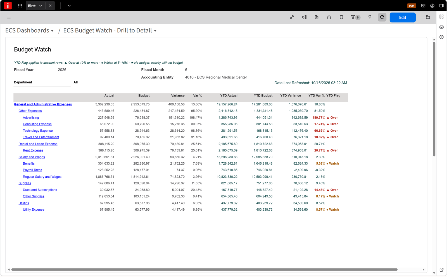Open the tab list chevron in top bar
Image resolution: width=447 pixels, height=277 pixels.
[69, 6]
